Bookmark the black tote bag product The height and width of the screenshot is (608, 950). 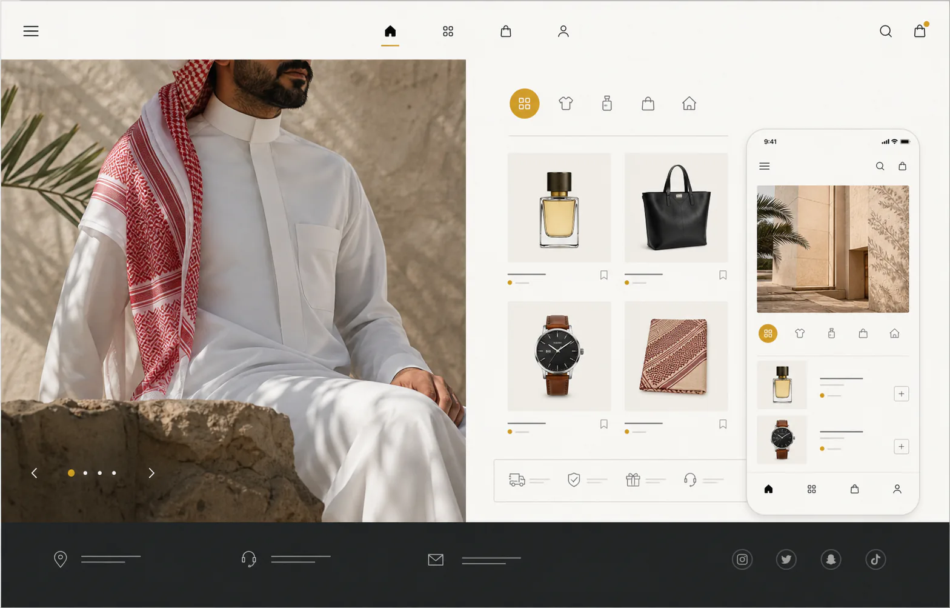(723, 275)
